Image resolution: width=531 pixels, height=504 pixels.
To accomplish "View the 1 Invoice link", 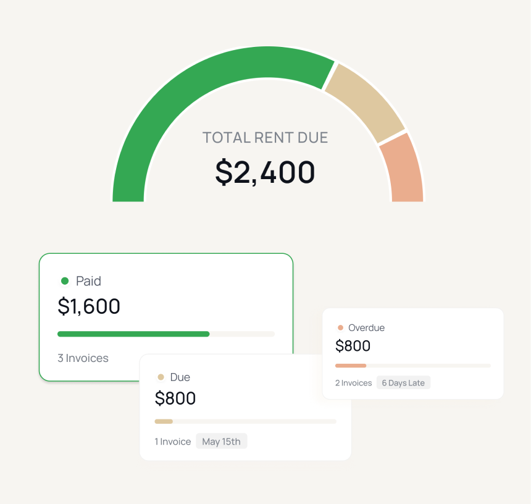I will [173, 442].
